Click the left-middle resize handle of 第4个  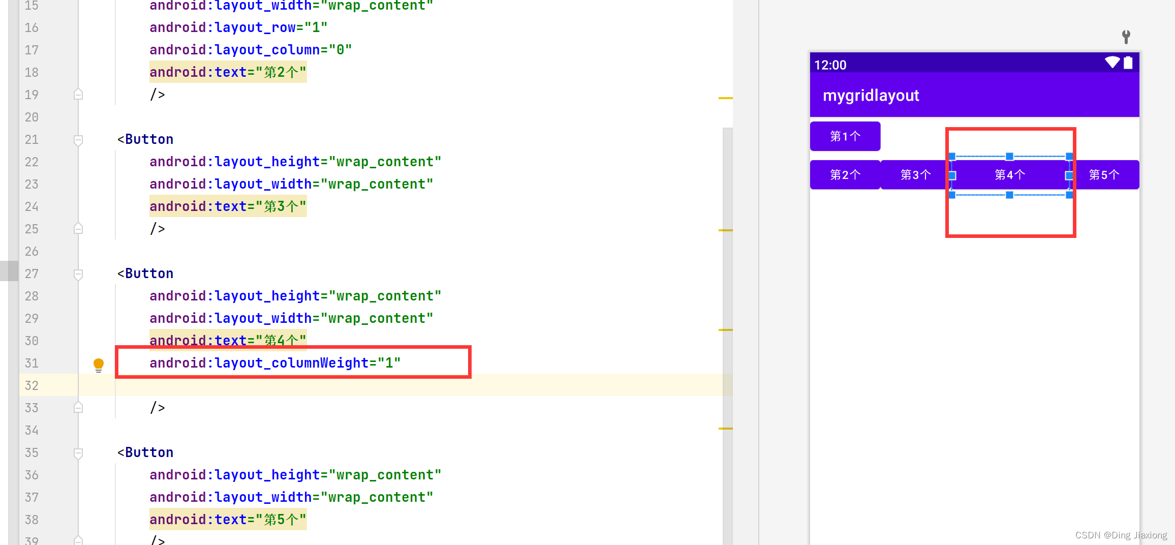(952, 175)
